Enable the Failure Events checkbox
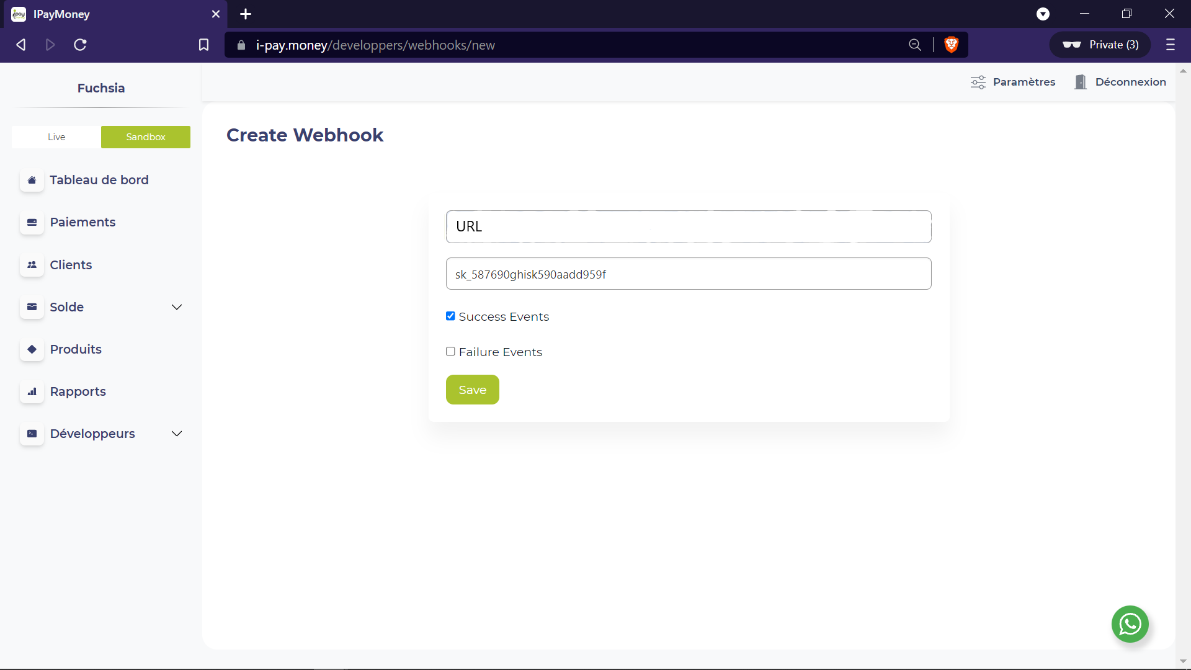1191x670 pixels. 450,352
